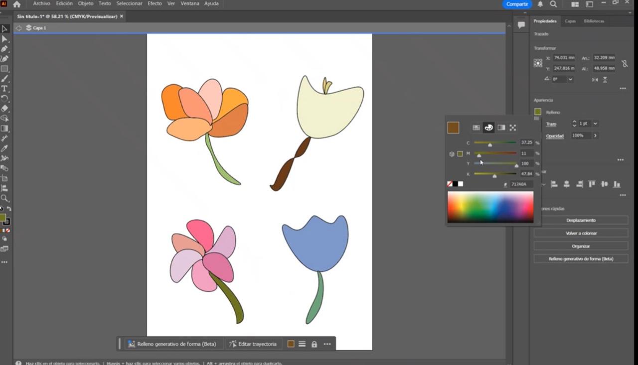Open the Comments panel speech bubble
Image resolution: width=638 pixels, height=365 pixels.
point(521,25)
